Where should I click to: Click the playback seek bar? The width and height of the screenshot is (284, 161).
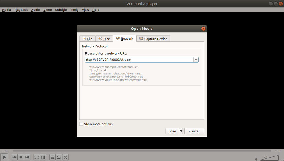(142, 151)
